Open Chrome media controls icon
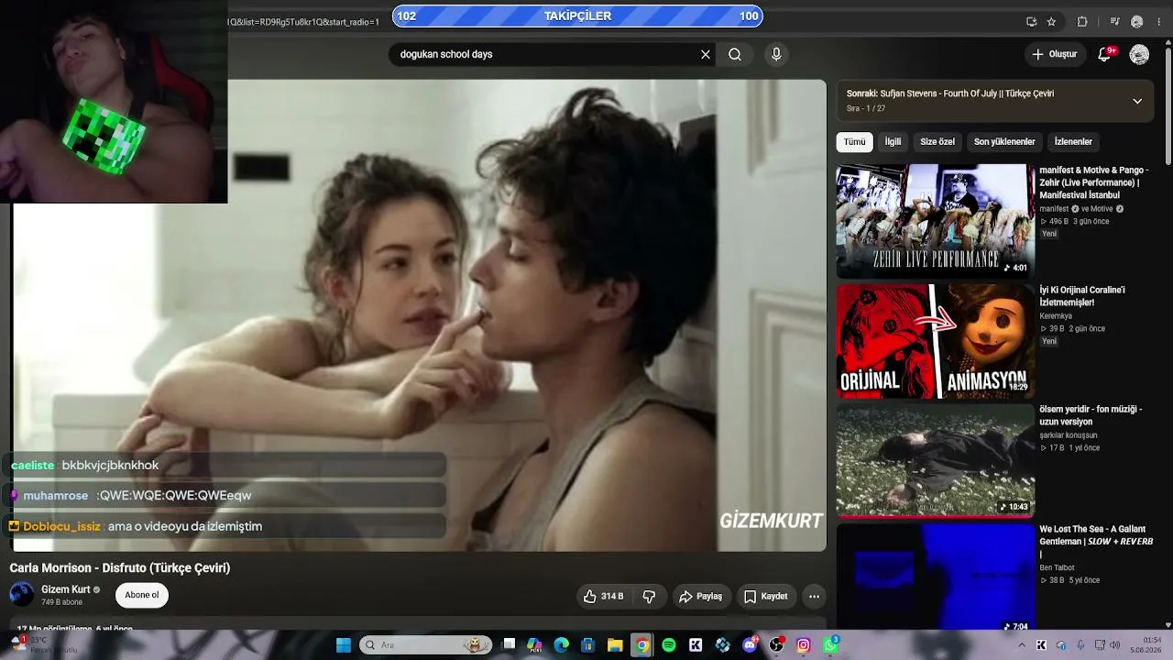Image resolution: width=1173 pixels, height=660 pixels. point(1114,22)
